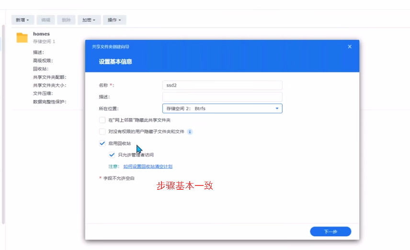Click the 描述 description input field
The width and height of the screenshot is (410, 250).
pos(222,97)
